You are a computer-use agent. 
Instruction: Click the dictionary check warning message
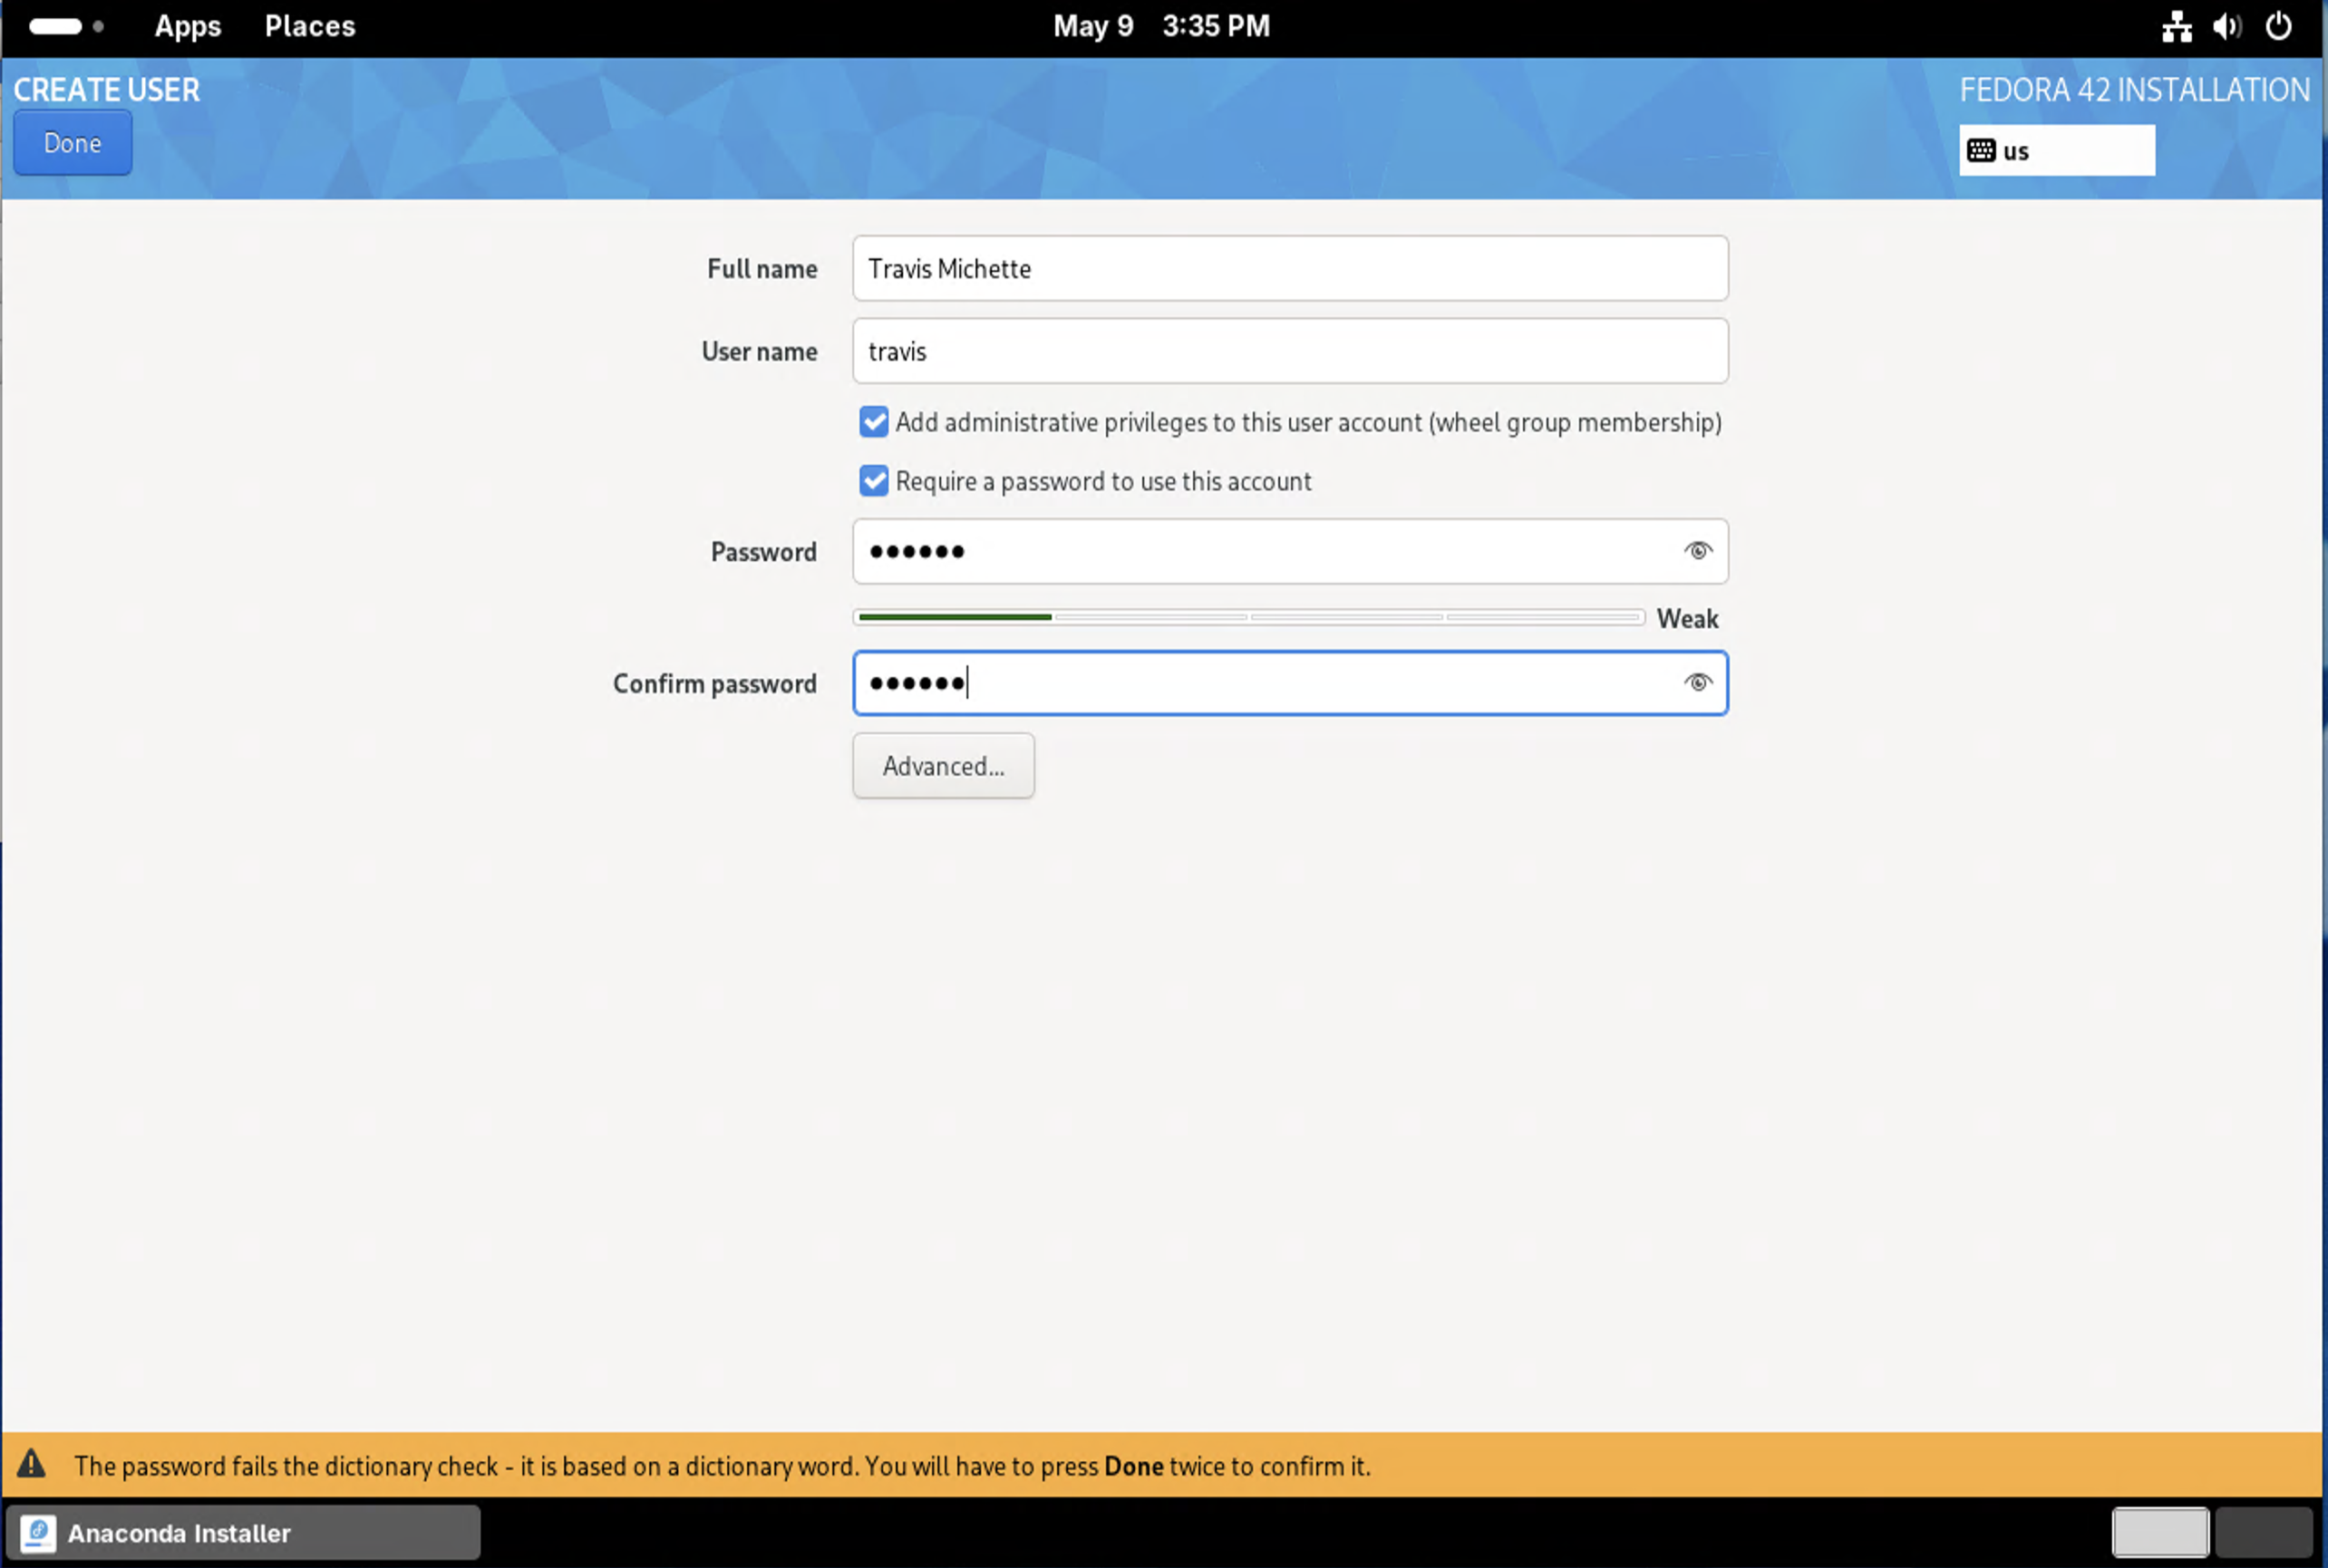coord(722,1466)
